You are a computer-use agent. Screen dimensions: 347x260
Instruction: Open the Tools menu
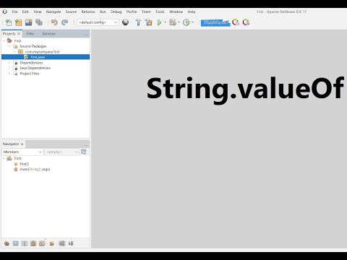160,12
